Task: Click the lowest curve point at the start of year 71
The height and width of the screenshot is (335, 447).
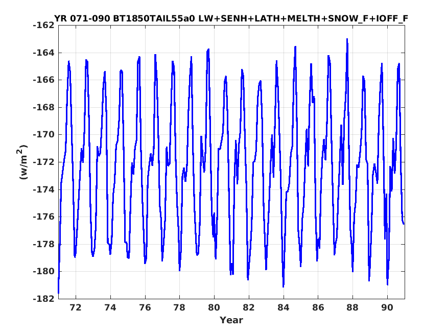Action: click(58, 293)
